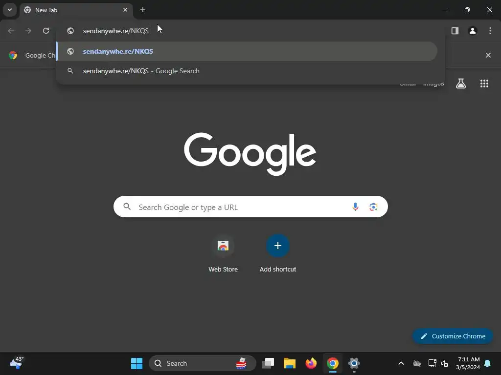Start voice search with microphone icon
501x375 pixels.
[355, 207]
